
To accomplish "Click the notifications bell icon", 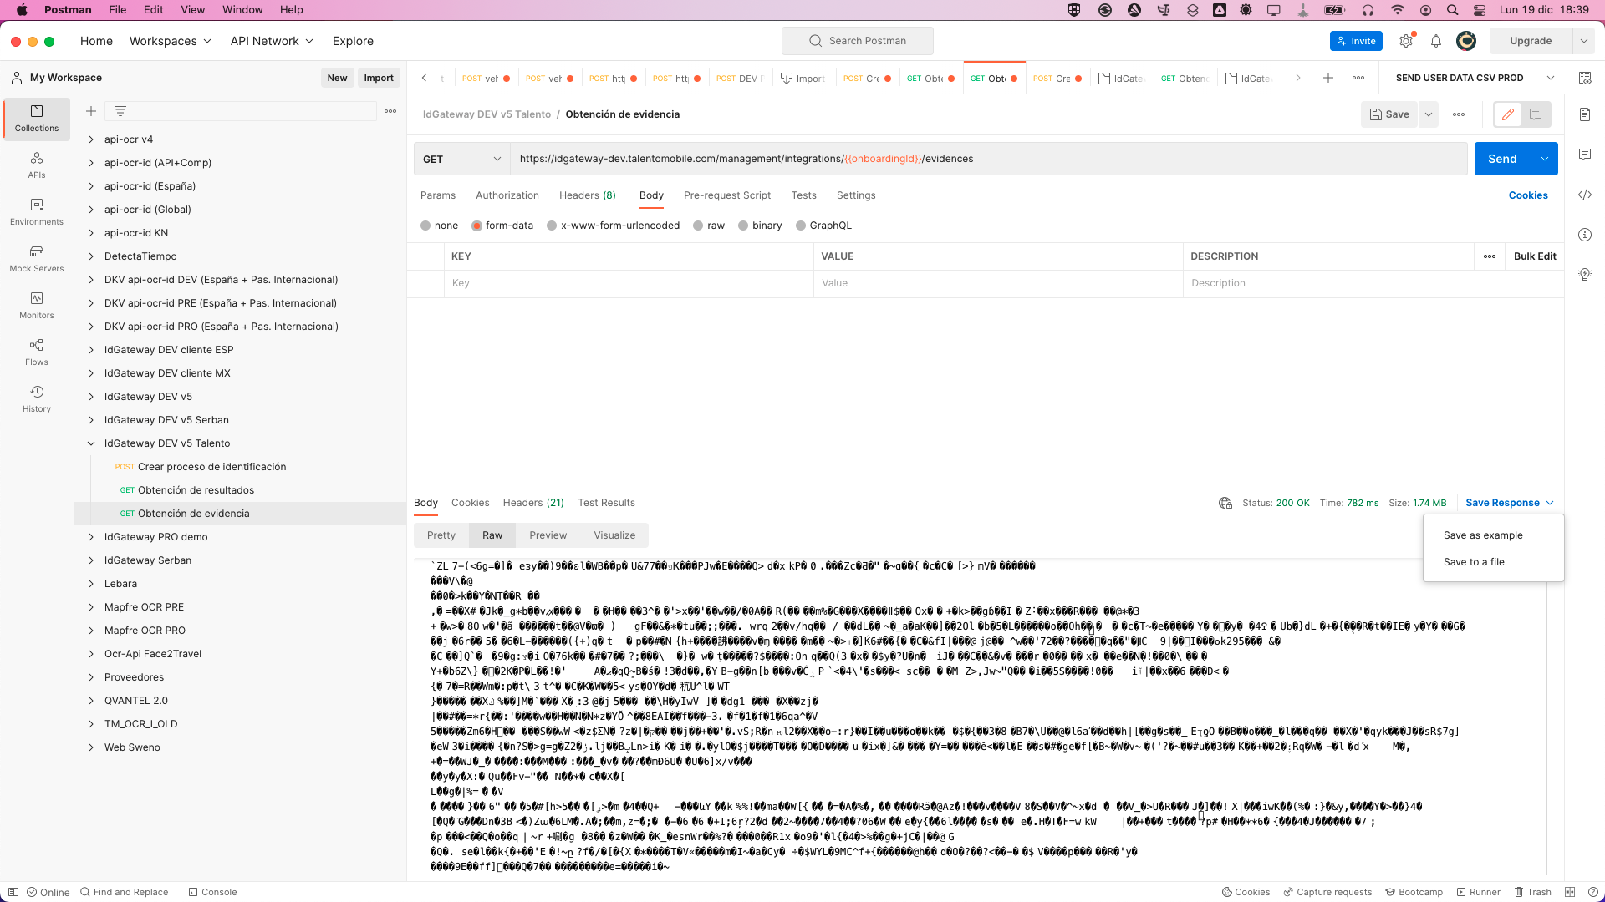I will pos(1436,41).
